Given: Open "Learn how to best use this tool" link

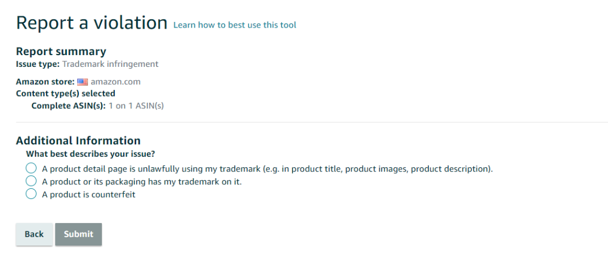Looking at the screenshot, I should tap(235, 25).
